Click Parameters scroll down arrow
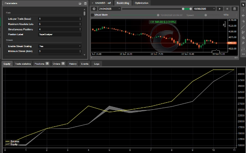The width and height of the screenshot is (246, 153). [x=84, y=55]
